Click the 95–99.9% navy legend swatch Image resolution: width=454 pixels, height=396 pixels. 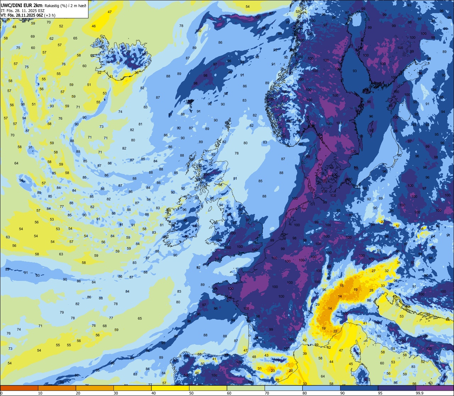[x=397, y=388]
